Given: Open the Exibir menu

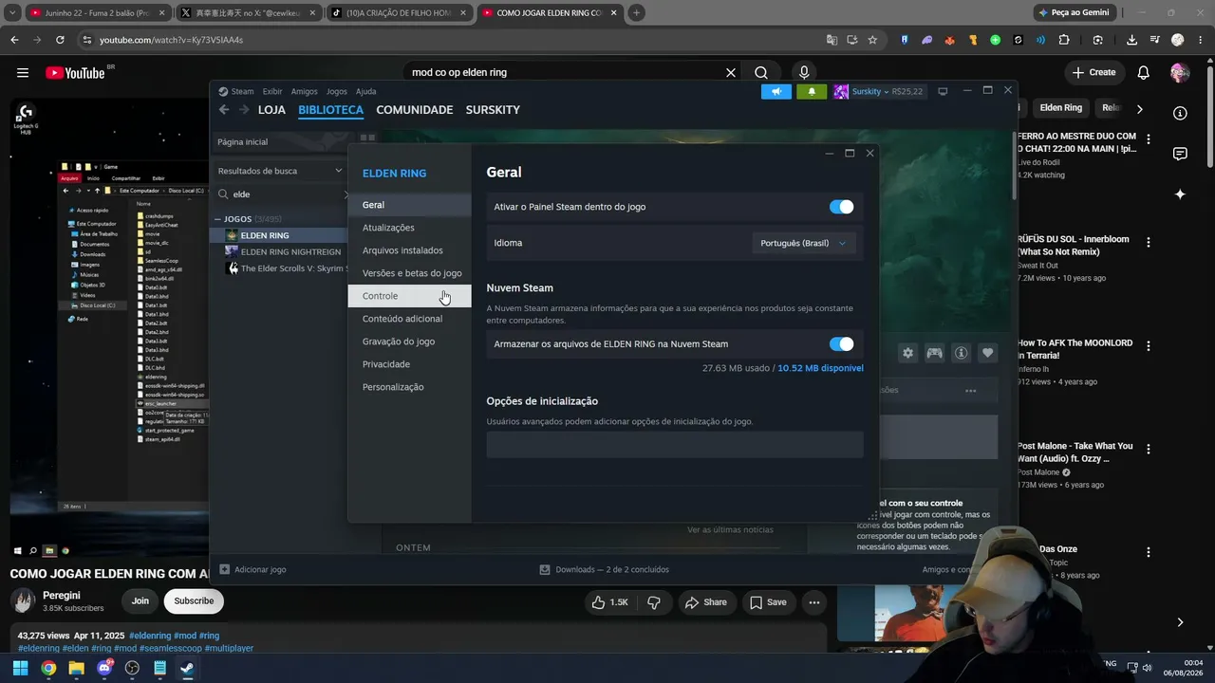Looking at the screenshot, I should pos(272,92).
